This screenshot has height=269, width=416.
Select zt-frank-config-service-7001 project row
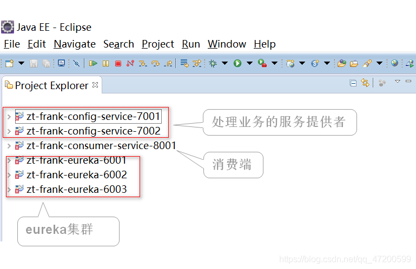click(88, 116)
